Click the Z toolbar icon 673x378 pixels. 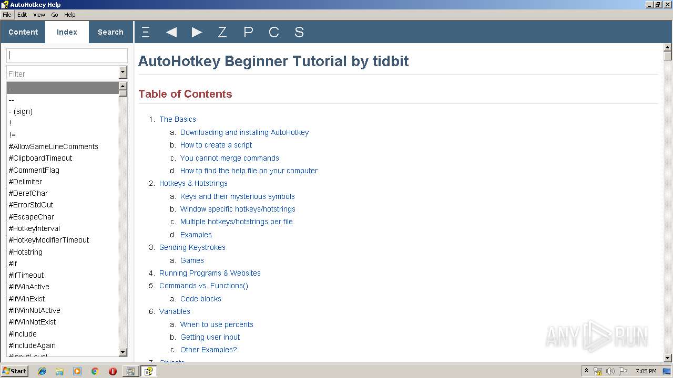click(x=222, y=33)
